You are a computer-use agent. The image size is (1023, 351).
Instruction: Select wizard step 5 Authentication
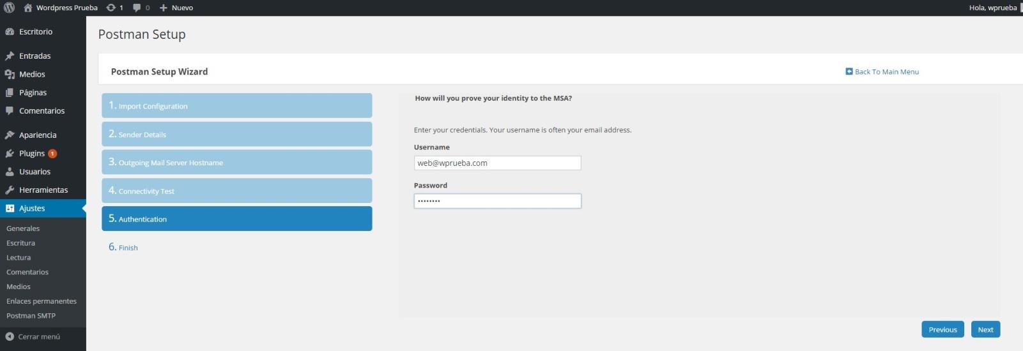(236, 218)
